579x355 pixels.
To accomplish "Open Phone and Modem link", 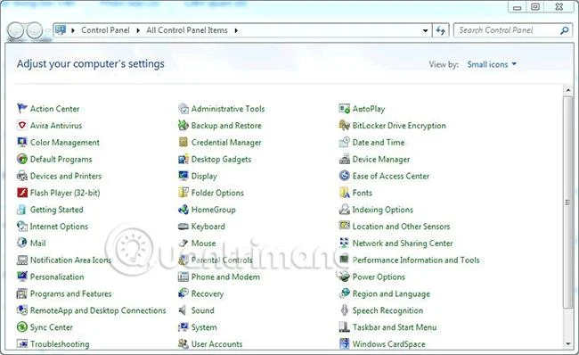I will 225,277.
